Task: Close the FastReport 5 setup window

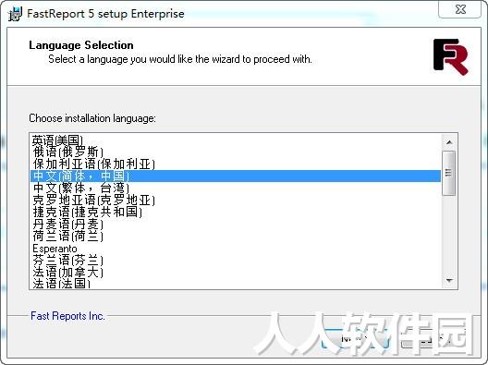Action: (459, 9)
